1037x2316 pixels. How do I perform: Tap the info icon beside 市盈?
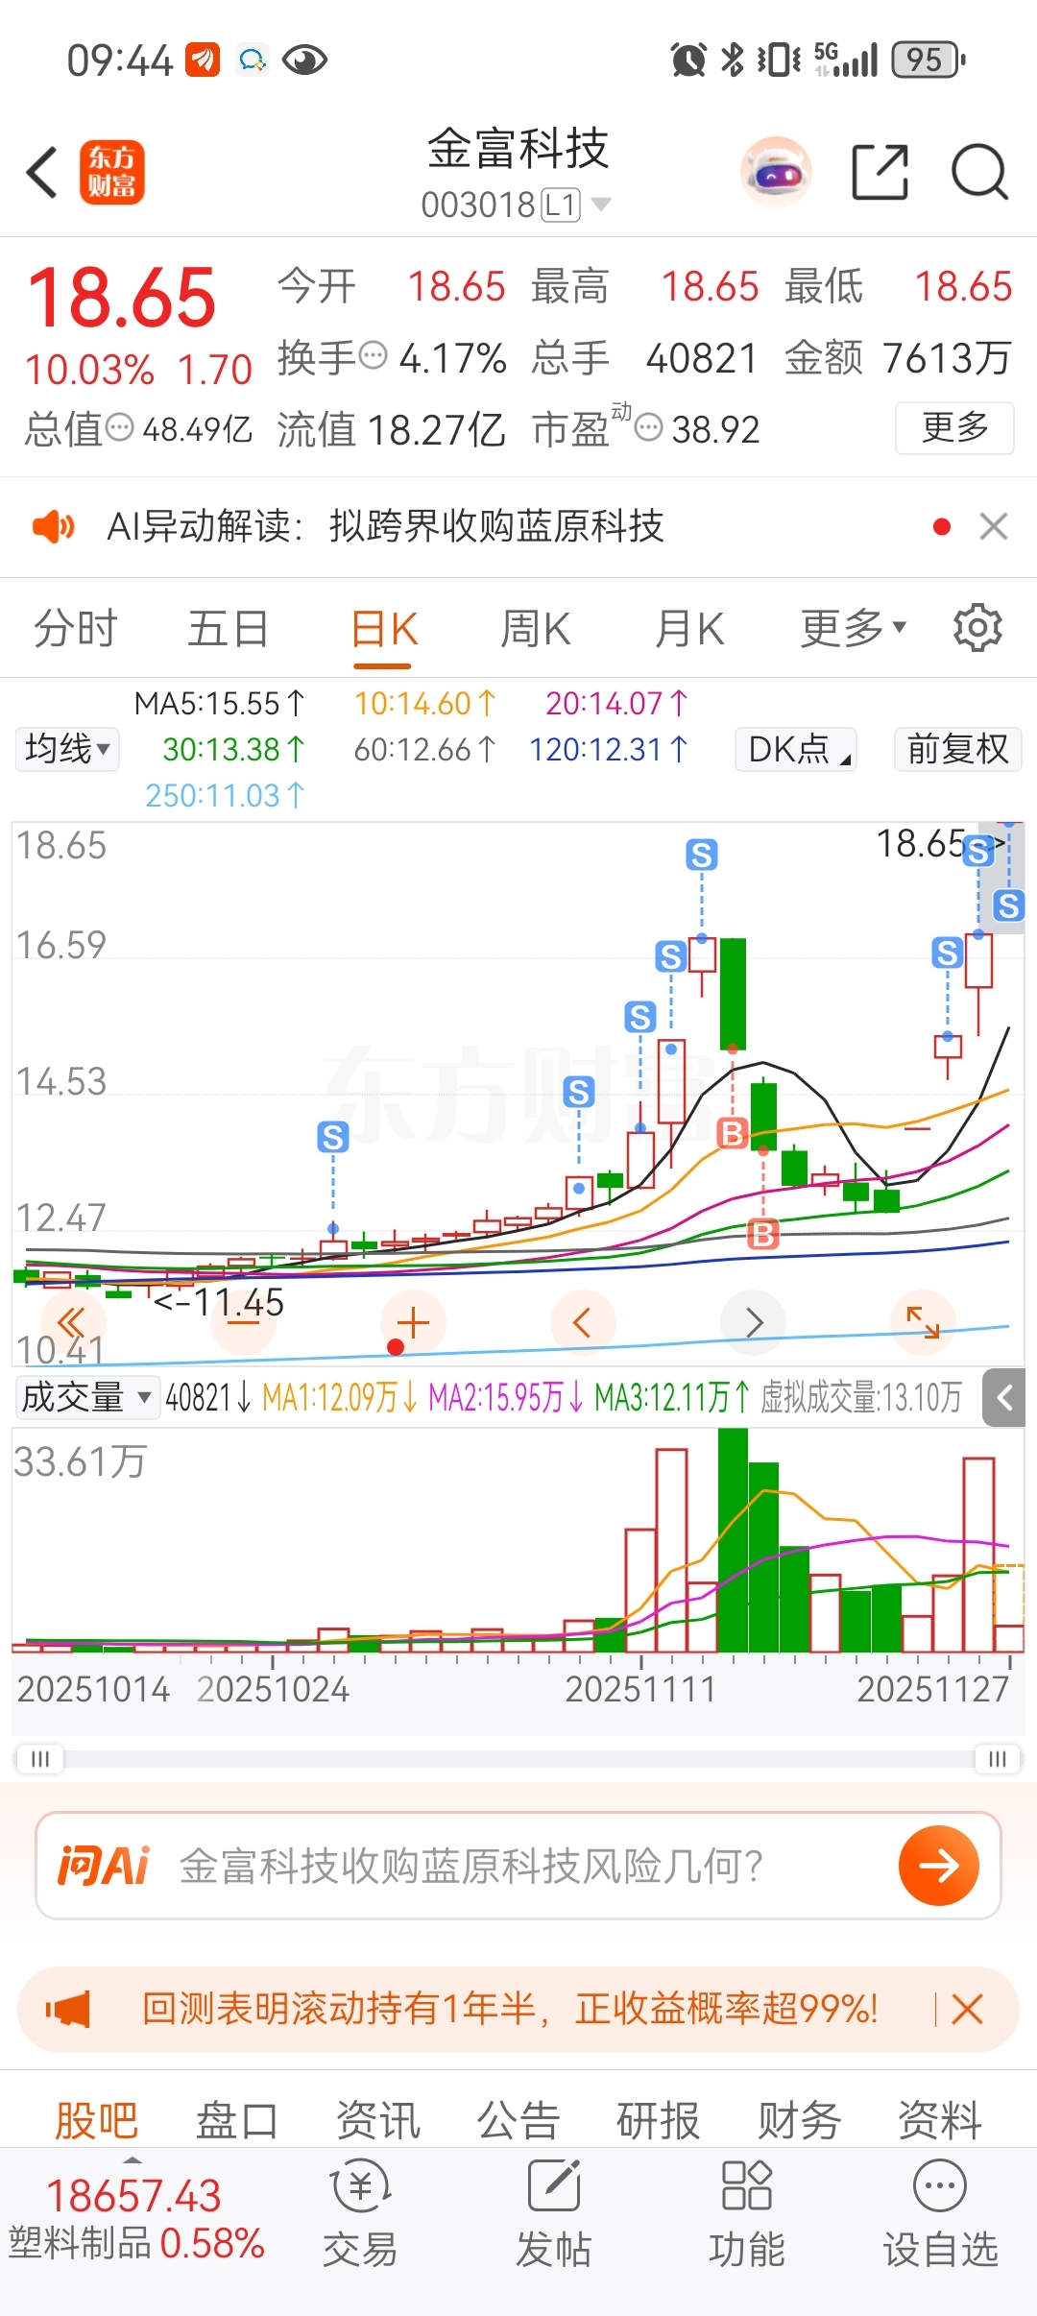[x=649, y=427]
